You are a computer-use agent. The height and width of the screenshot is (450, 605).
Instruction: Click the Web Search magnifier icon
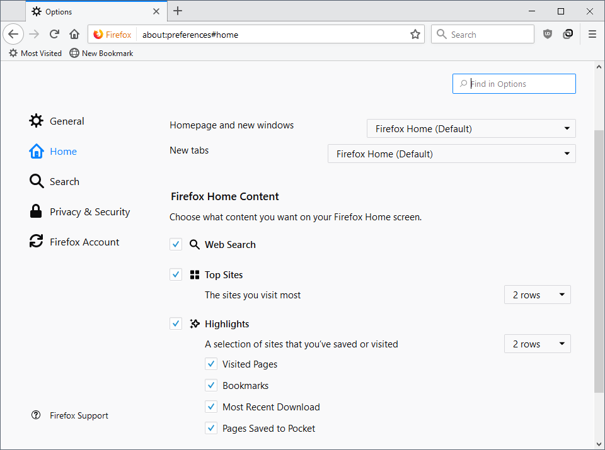click(x=195, y=245)
